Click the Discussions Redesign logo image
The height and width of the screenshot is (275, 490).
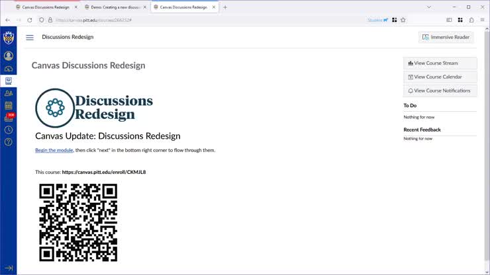click(94, 108)
